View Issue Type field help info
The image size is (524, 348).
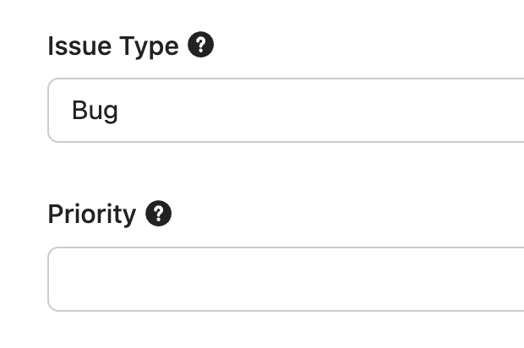[200, 45]
